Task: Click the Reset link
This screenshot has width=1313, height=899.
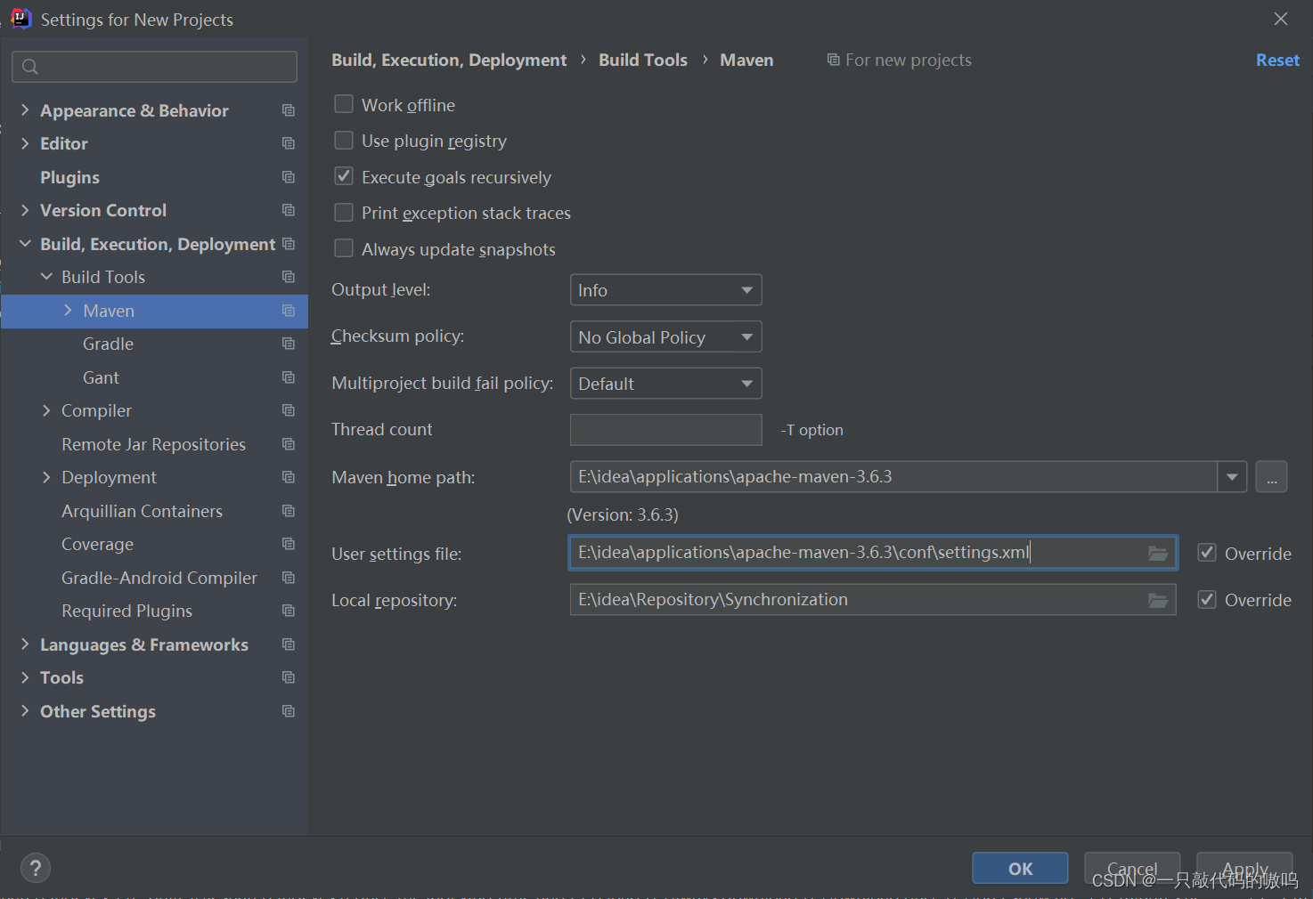Action: [x=1277, y=60]
